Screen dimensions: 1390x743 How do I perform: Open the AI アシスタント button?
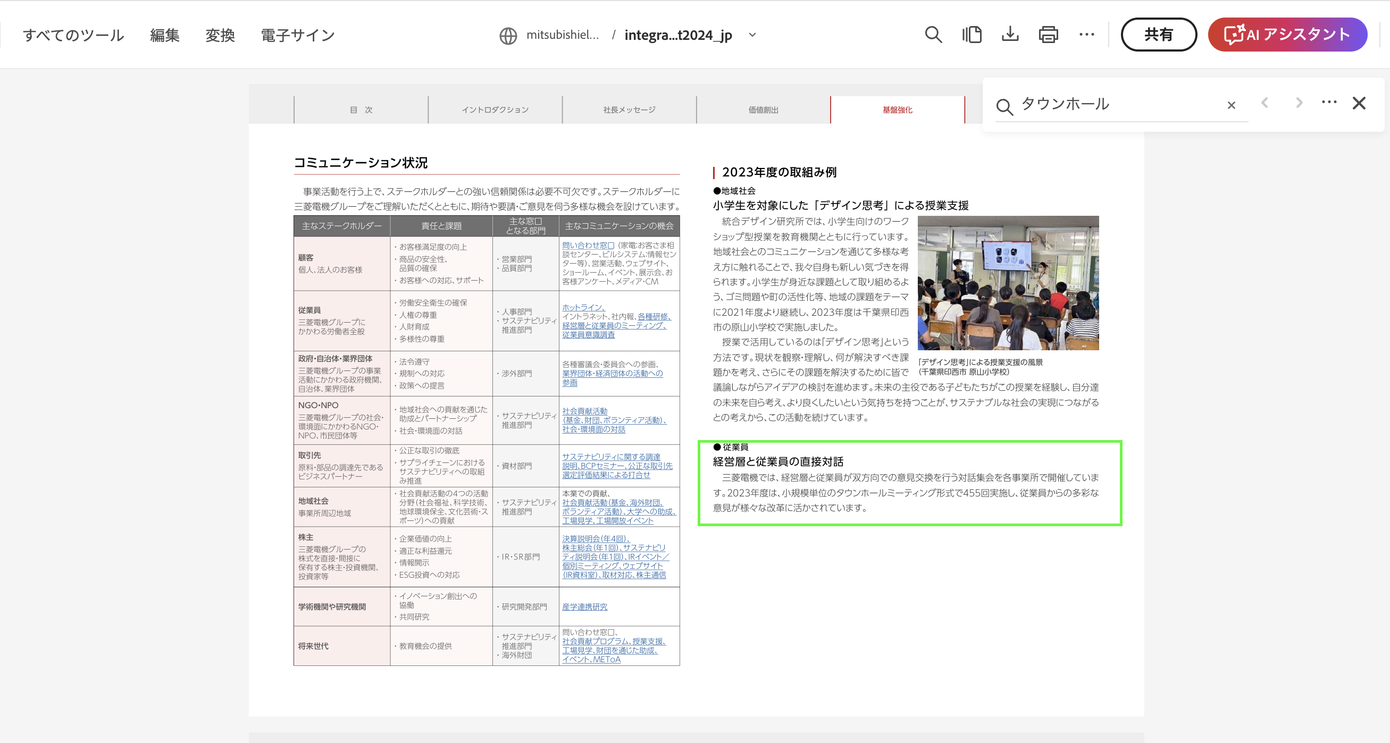[x=1287, y=35]
